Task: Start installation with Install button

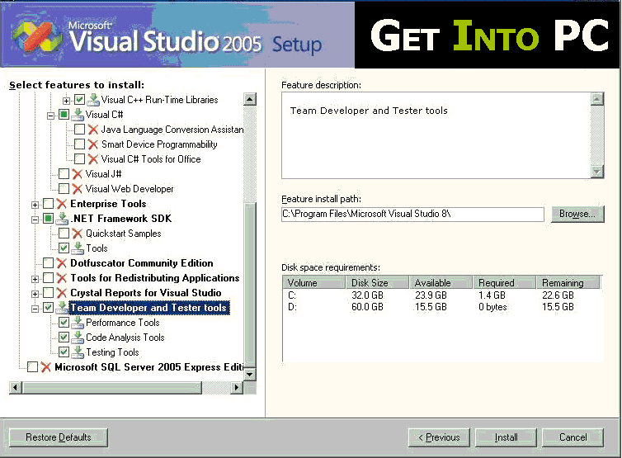Action: coord(507,437)
